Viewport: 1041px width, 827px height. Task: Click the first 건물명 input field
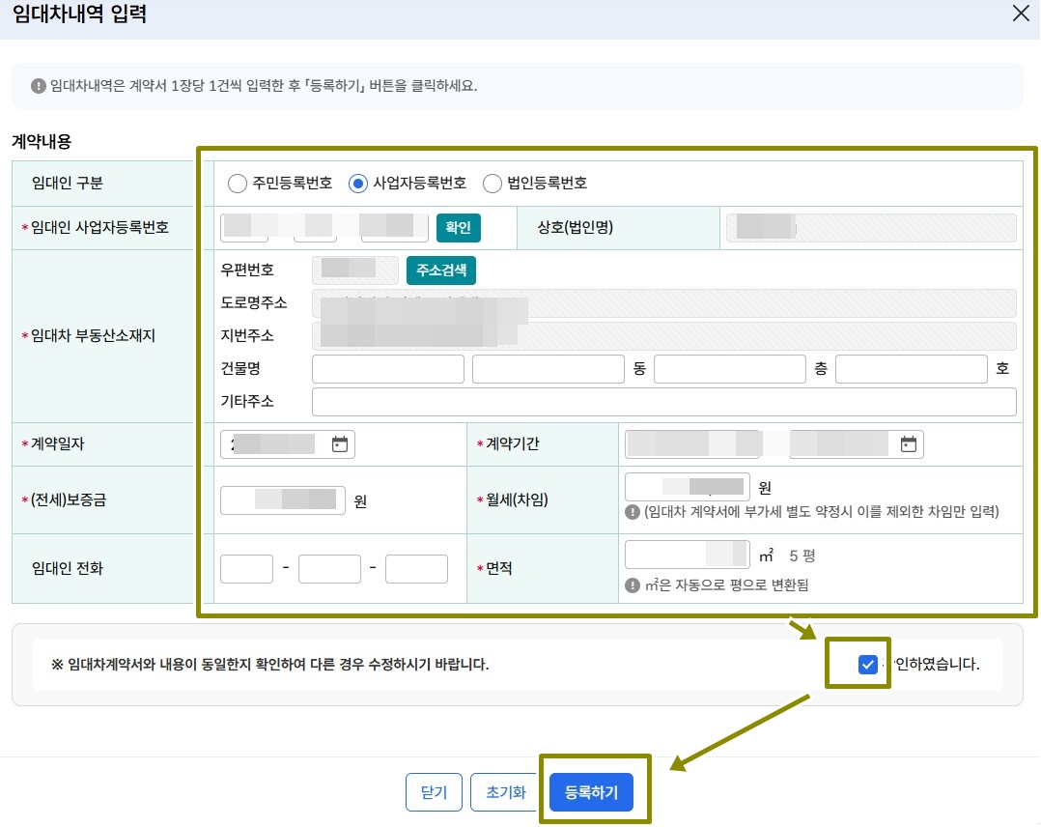[x=388, y=369]
